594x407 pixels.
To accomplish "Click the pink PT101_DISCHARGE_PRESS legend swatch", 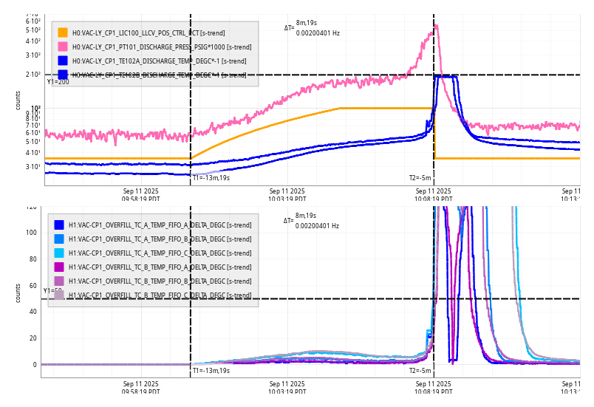I will (63, 47).
